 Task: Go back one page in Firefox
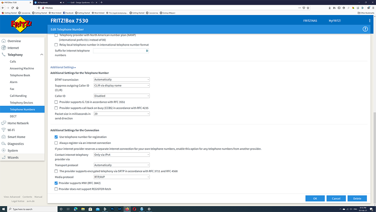point(3,8)
